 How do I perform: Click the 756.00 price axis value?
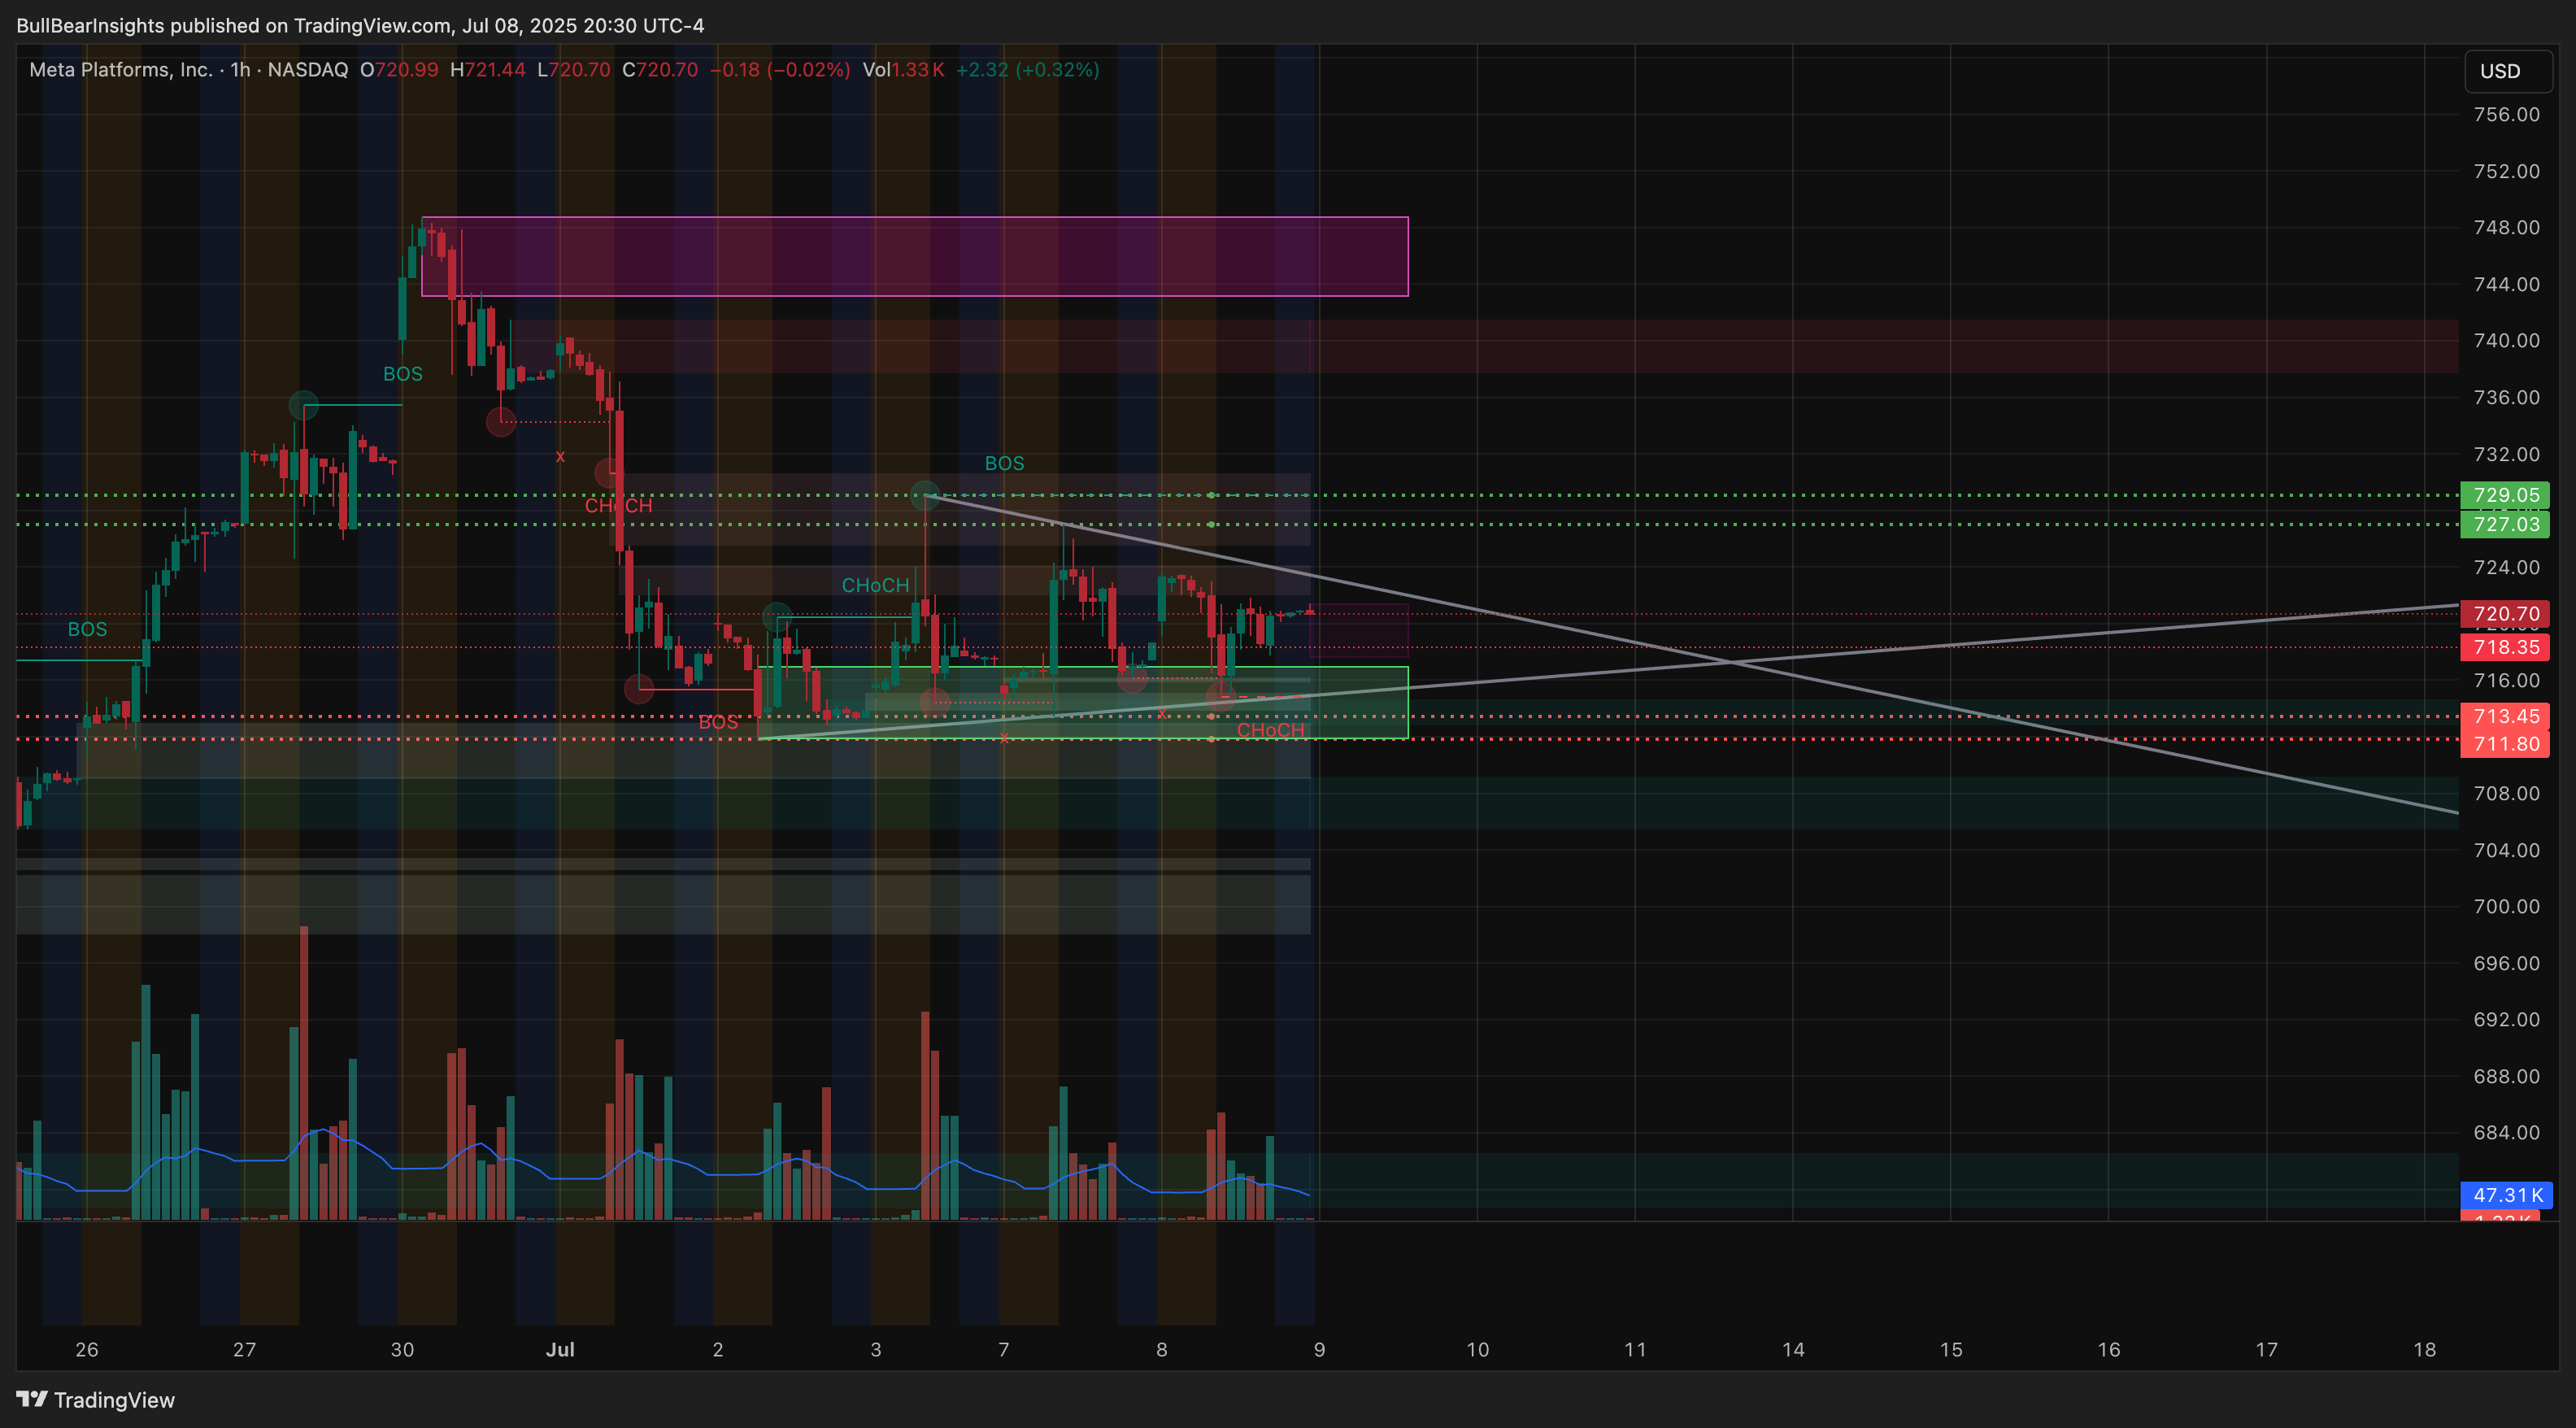[x=2506, y=114]
